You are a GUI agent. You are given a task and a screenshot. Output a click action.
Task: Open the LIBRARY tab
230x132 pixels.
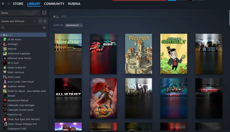(34, 4)
